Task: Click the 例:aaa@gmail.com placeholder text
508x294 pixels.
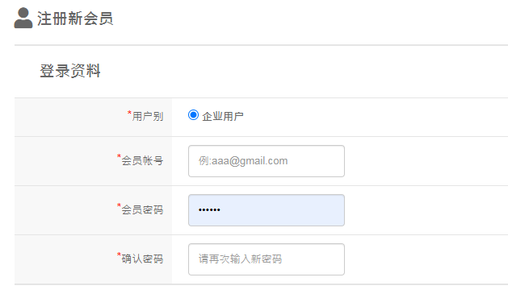Action: coord(243,161)
